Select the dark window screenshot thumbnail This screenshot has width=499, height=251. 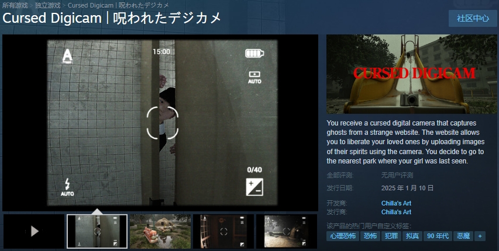pos(223,231)
